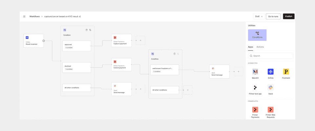Click reorder arrows icon on first Condition block

pos(90,30)
